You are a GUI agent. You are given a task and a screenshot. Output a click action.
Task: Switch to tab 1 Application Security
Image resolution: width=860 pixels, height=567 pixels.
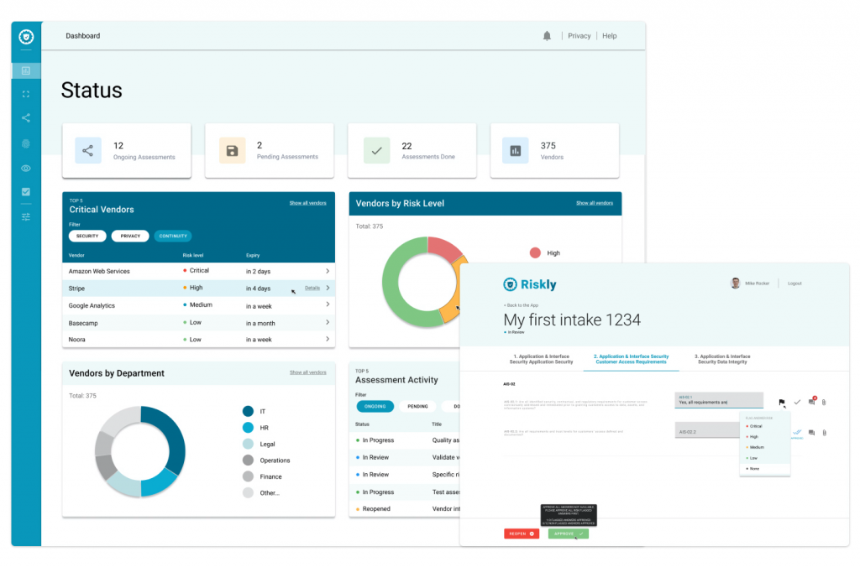[542, 359]
